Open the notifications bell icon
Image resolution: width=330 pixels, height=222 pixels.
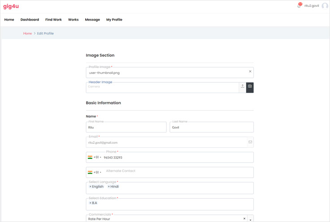coord(299,6)
